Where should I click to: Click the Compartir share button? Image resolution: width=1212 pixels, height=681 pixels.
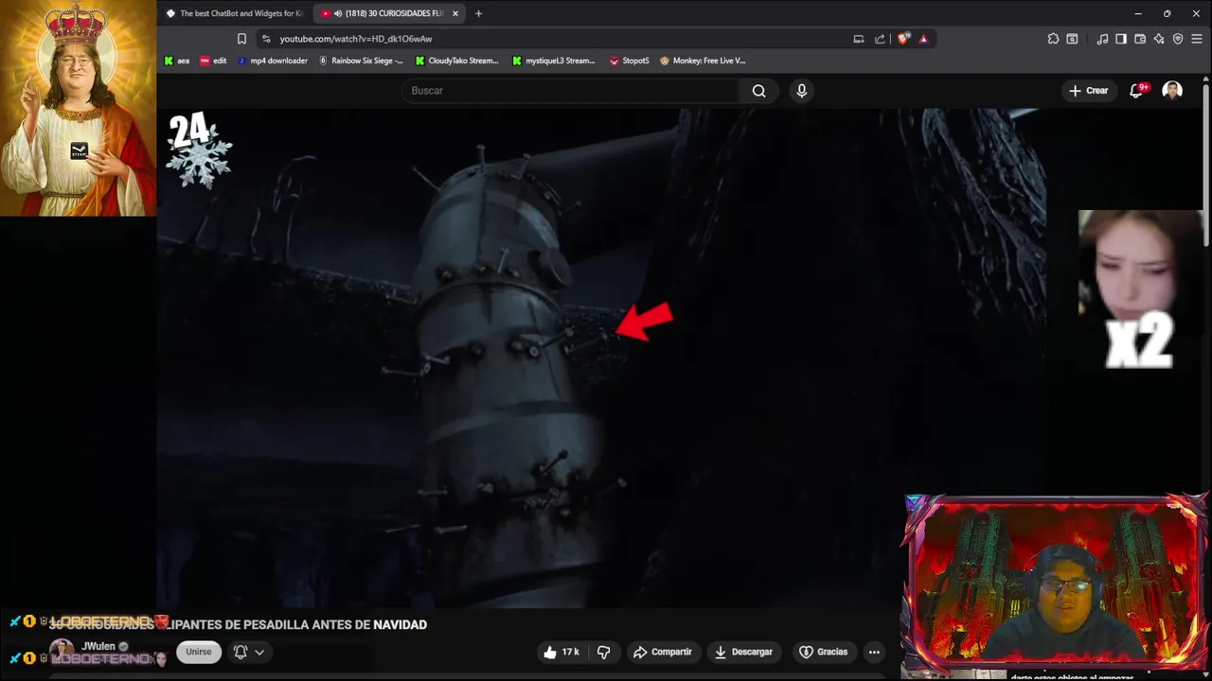[x=663, y=652]
